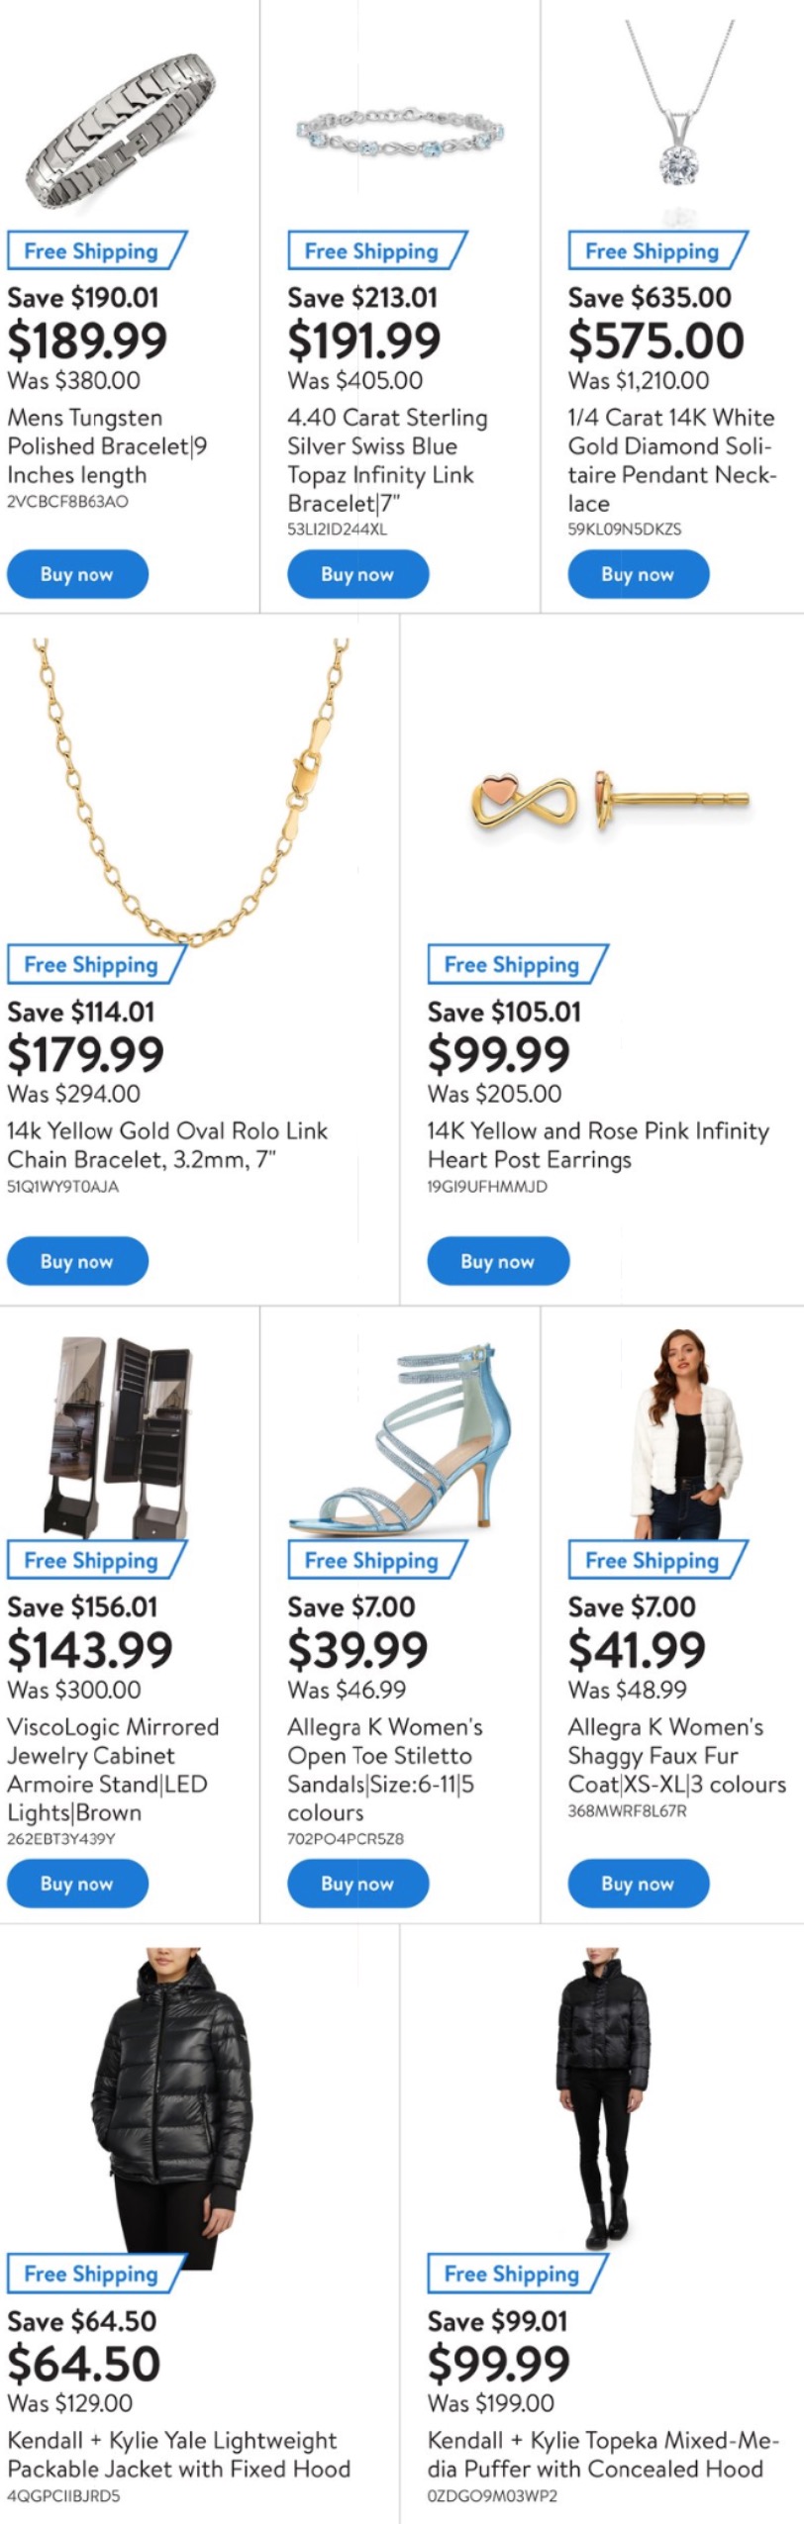The image size is (804, 2524).
Task: View the blue stiletto sandals photo
Action: tap(401, 1435)
